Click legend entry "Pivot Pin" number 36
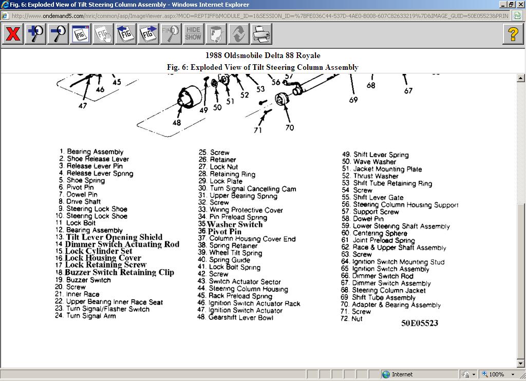This screenshot has height=381, width=526. pos(224,232)
